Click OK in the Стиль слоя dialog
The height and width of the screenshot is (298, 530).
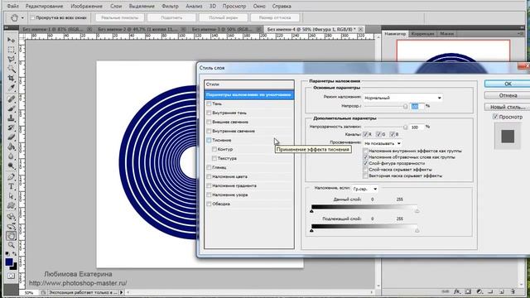[508, 84]
